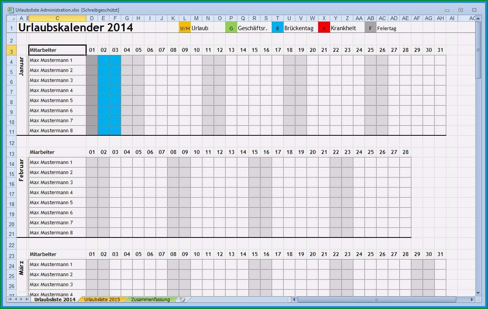Select the grey F Feiertag legend cell

tap(371, 28)
